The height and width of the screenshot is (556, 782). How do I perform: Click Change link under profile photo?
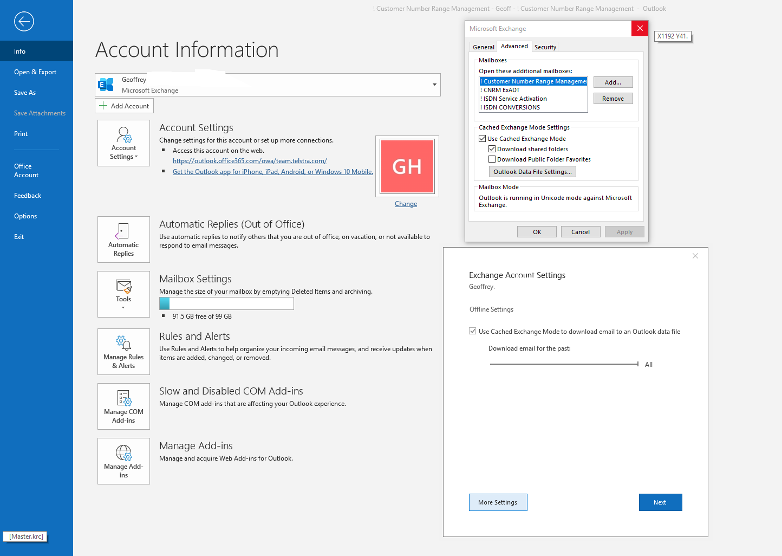[406, 204]
